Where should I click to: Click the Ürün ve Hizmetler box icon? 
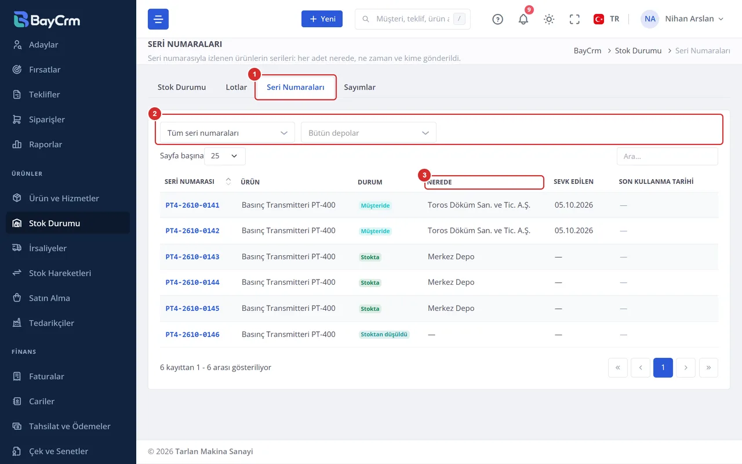click(17, 198)
